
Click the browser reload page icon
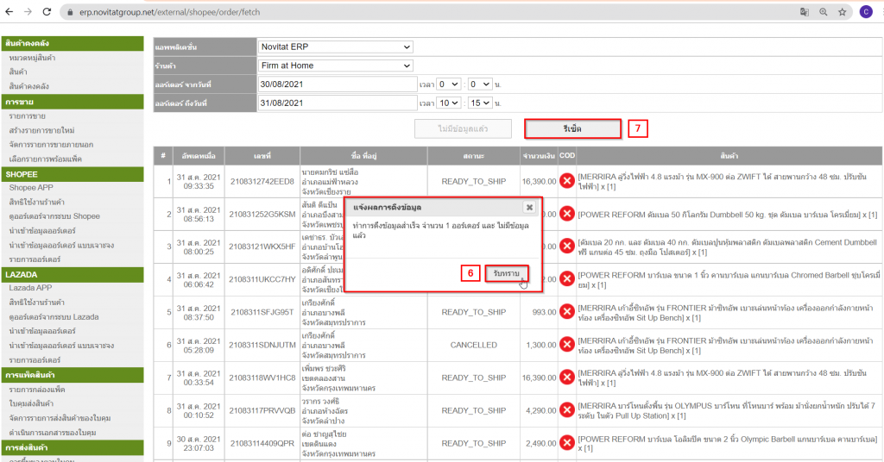pos(47,12)
